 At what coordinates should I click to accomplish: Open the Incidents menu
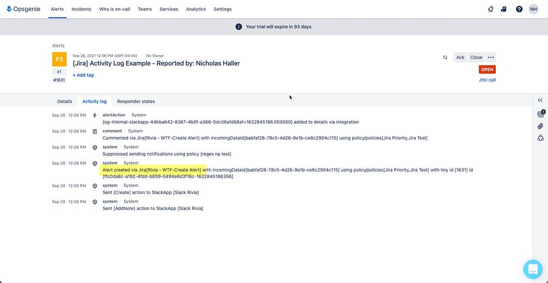pos(81,9)
